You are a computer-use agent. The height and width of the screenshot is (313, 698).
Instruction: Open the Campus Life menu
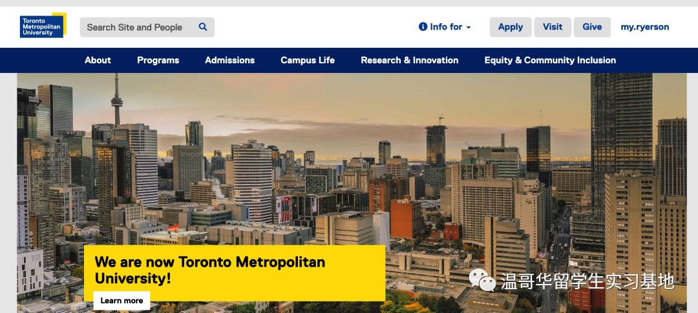pos(308,60)
